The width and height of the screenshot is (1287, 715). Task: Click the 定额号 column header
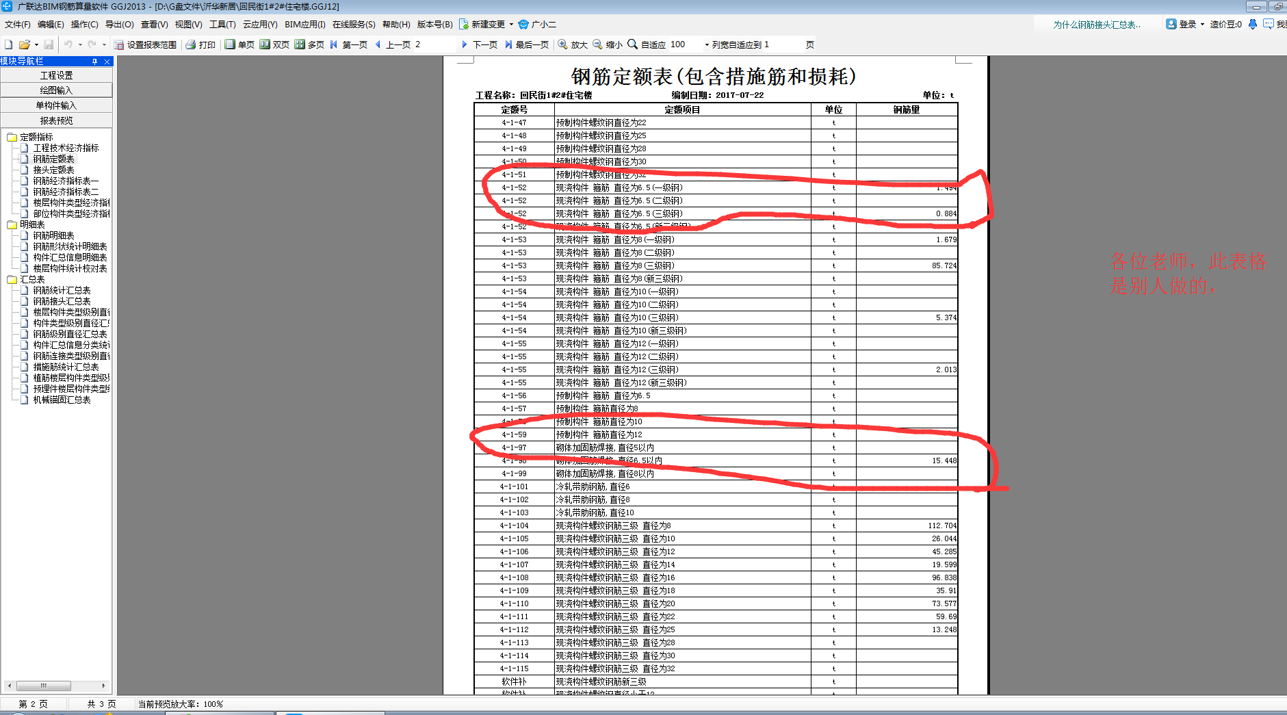tap(514, 109)
